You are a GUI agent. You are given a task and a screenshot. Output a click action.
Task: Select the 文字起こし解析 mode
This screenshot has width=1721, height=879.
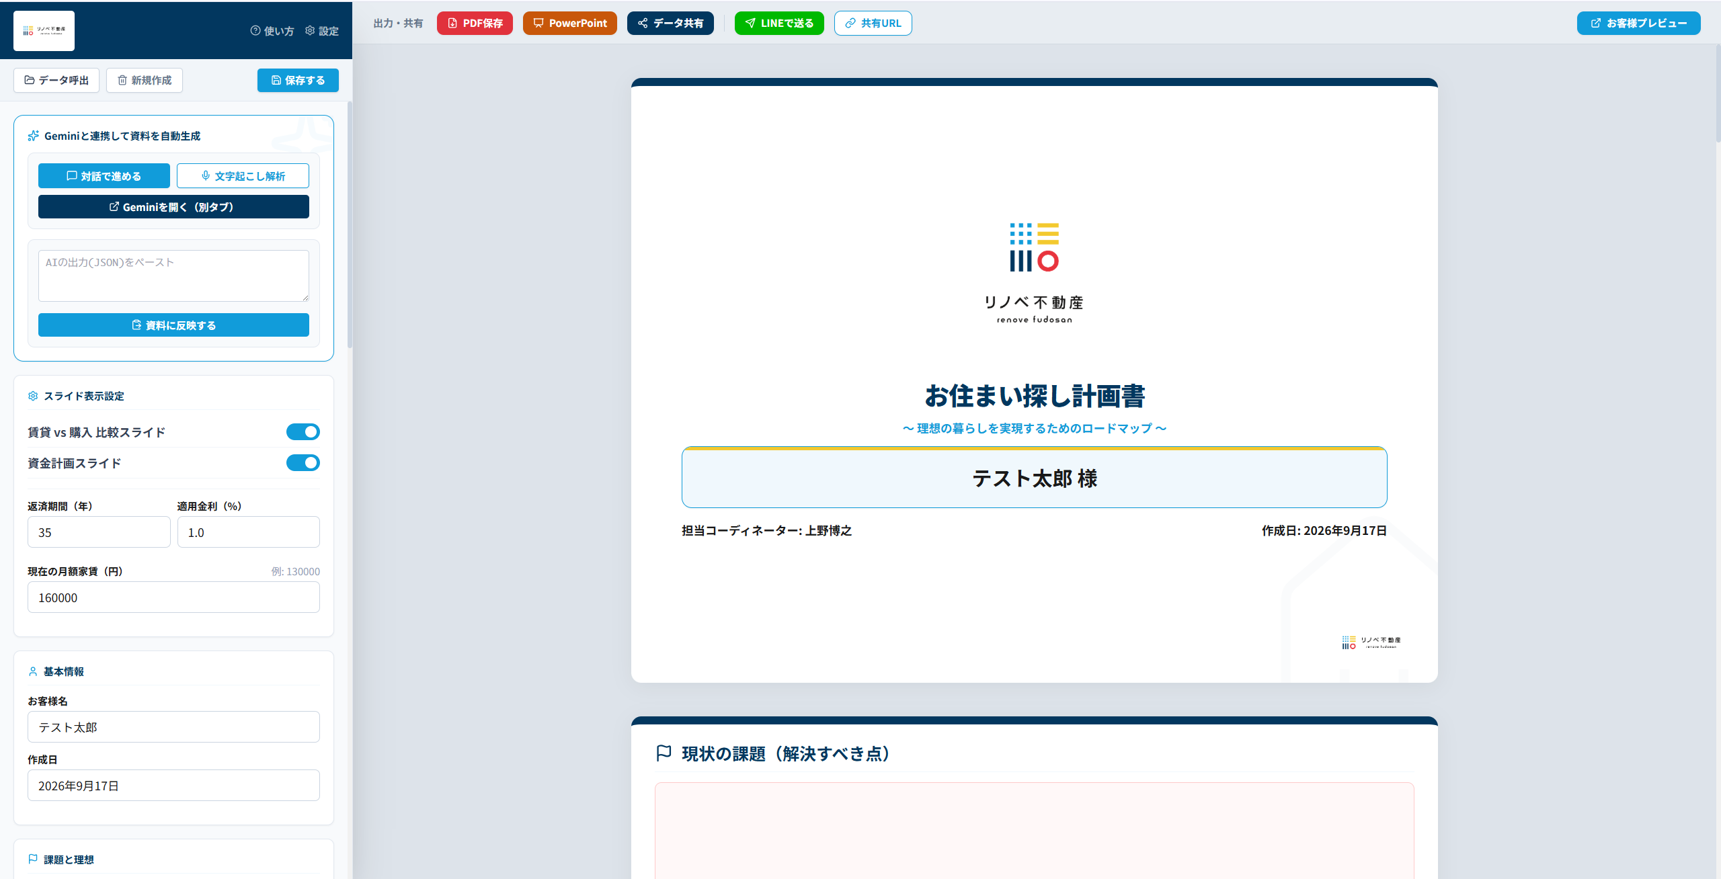click(243, 176)
